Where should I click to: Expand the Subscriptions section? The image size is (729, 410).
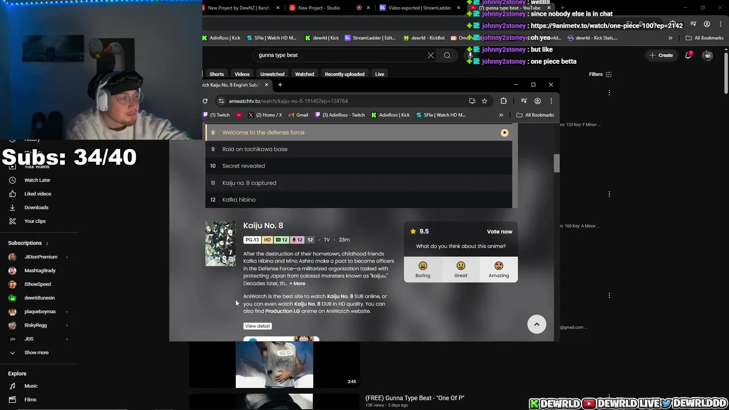[28, 243]
